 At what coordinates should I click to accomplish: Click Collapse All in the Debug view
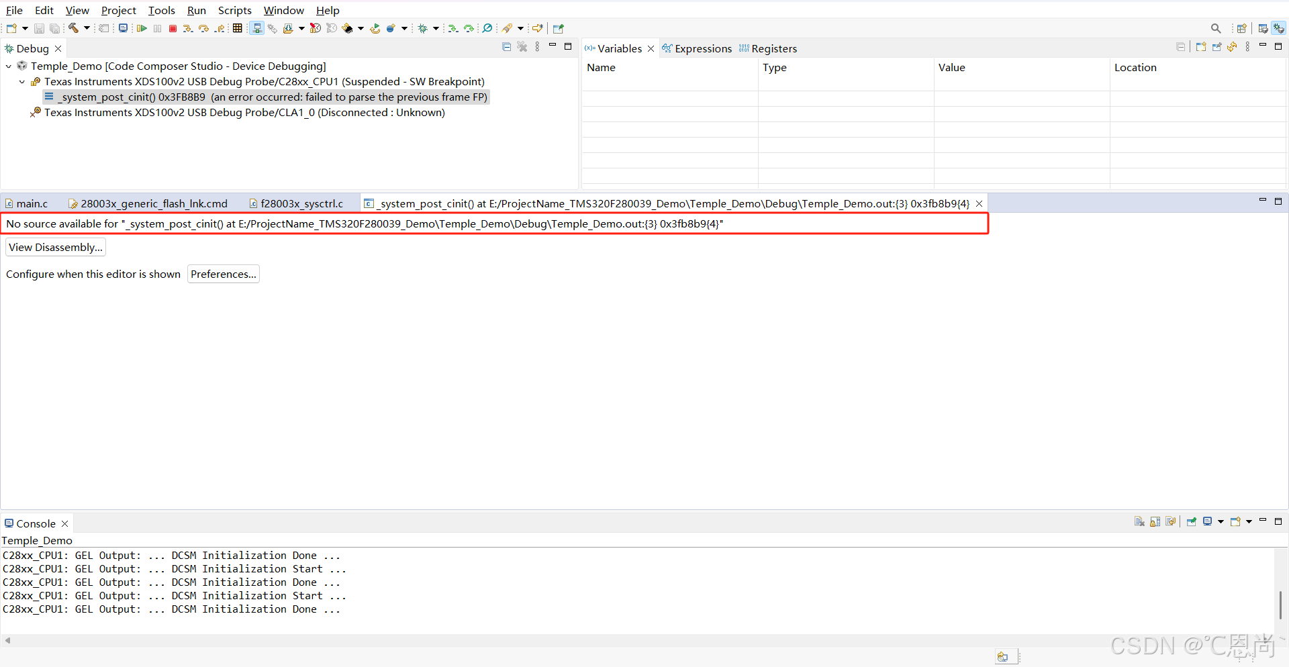click(506, 47)
